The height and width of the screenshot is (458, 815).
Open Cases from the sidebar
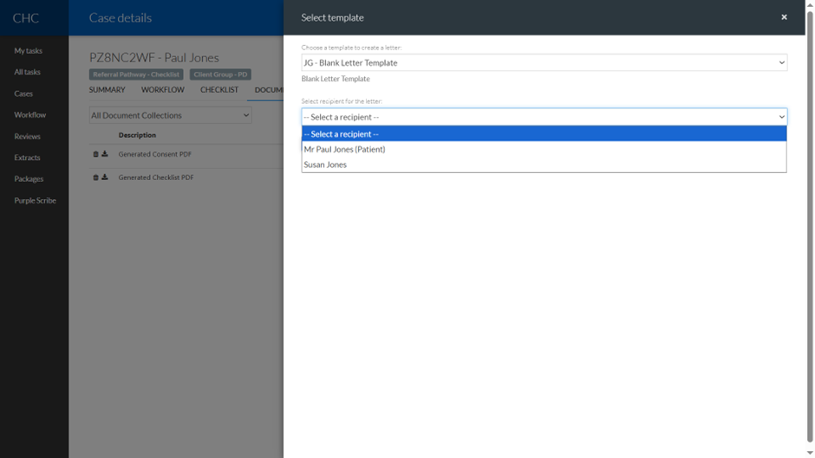(x=23, y=94)
